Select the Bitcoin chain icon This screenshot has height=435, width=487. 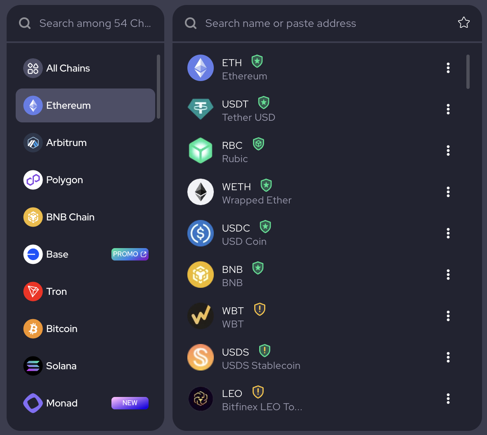coord(33,329)
